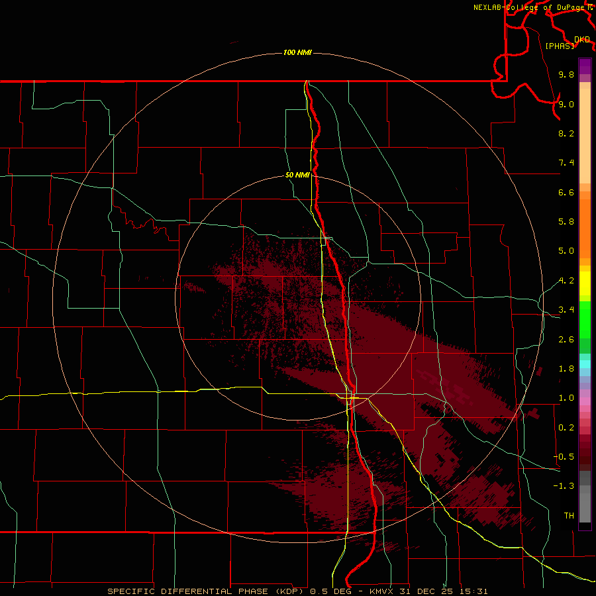Click the 100 NMI range ring label
The height and width of the screenshot is (596, 596).
pyautogui.click(x=297, y=52)
